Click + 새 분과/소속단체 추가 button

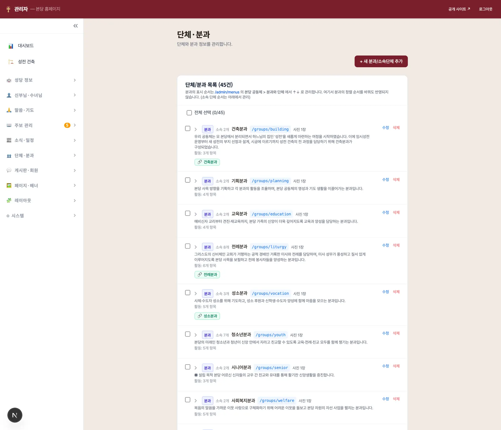pyautogui.click(x=381, y=61)
